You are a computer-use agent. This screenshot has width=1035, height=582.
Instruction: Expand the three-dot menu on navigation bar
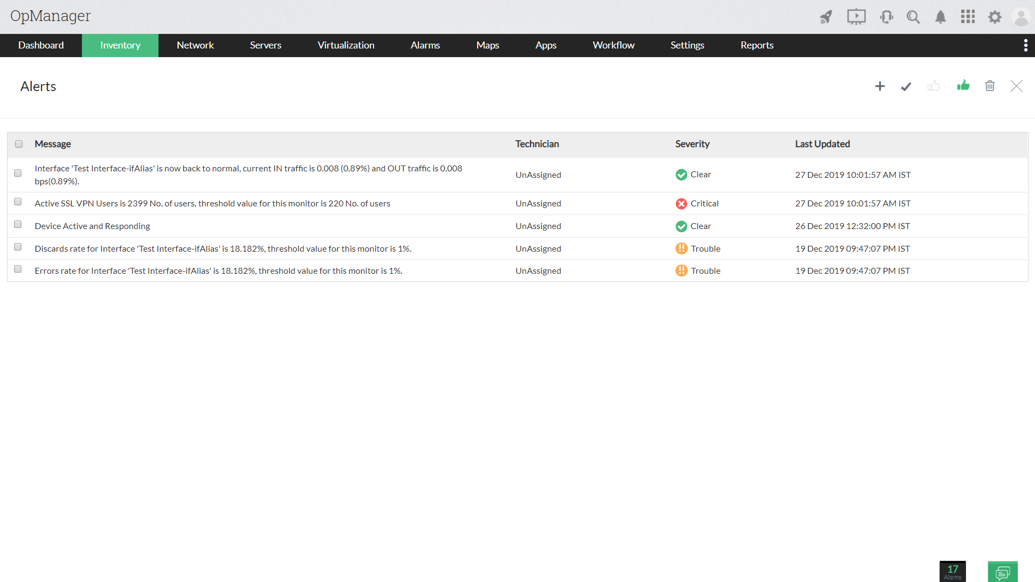click(1025, 45)
